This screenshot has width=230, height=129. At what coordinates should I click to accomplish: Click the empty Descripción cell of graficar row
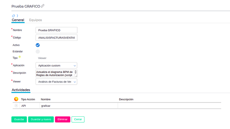click(169, 106)
